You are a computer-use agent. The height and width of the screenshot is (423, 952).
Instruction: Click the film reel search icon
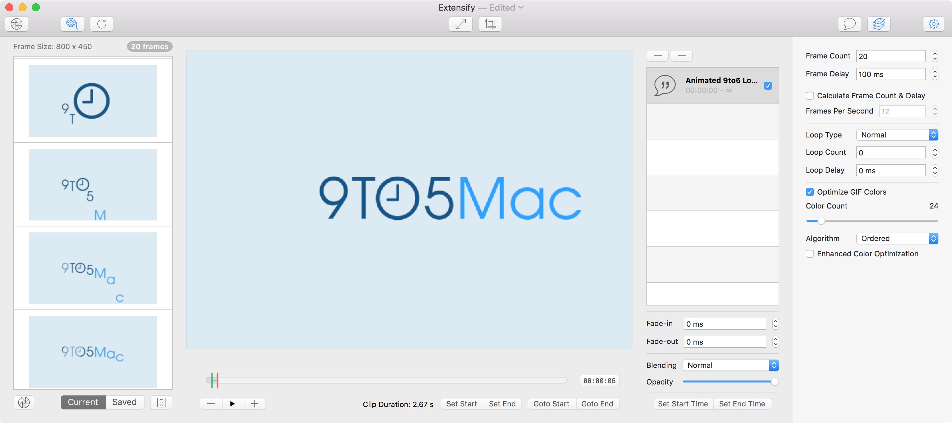pos(72,24)
